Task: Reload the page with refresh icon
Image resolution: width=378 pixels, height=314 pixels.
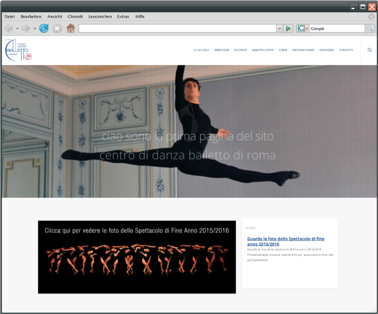Action: tap(44, 28)
